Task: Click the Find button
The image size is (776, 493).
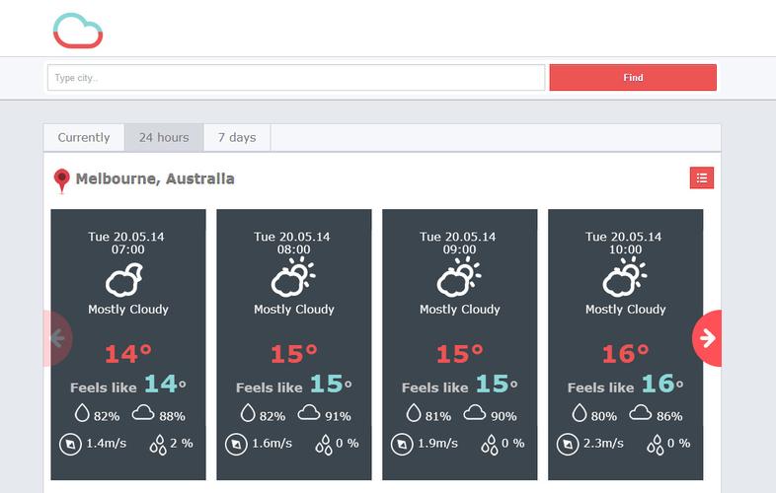Action: [633, 78]
